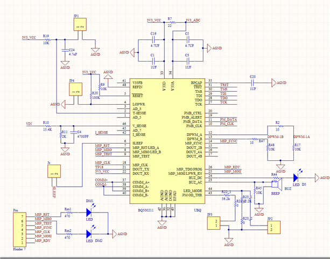330x259 pixels.
Task: Select resistor Rm2 symbol
Action: (68, 234)
